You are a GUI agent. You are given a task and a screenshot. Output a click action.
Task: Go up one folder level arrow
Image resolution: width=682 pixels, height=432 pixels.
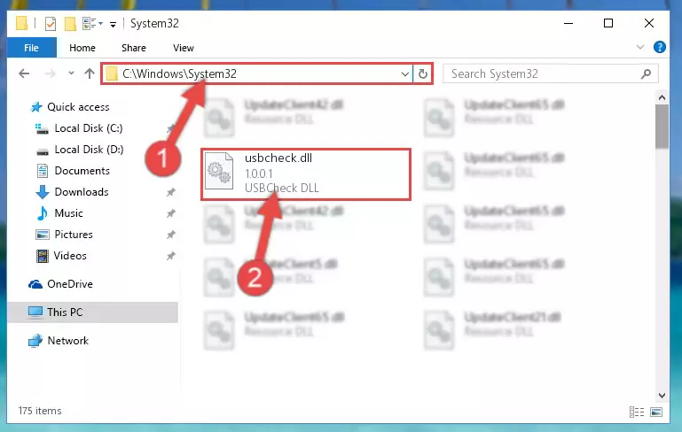90,73
